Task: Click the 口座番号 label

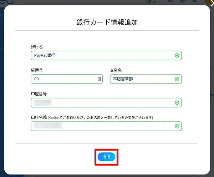Action: point(39,94)
